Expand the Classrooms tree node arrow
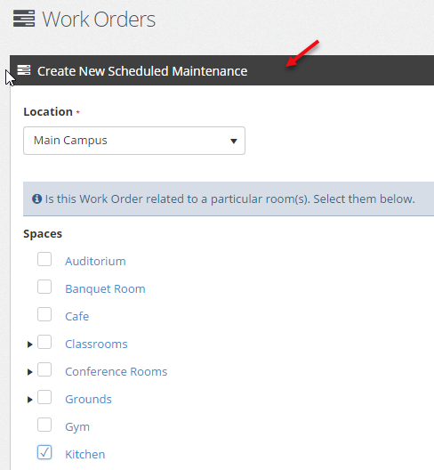 (29, 344)
